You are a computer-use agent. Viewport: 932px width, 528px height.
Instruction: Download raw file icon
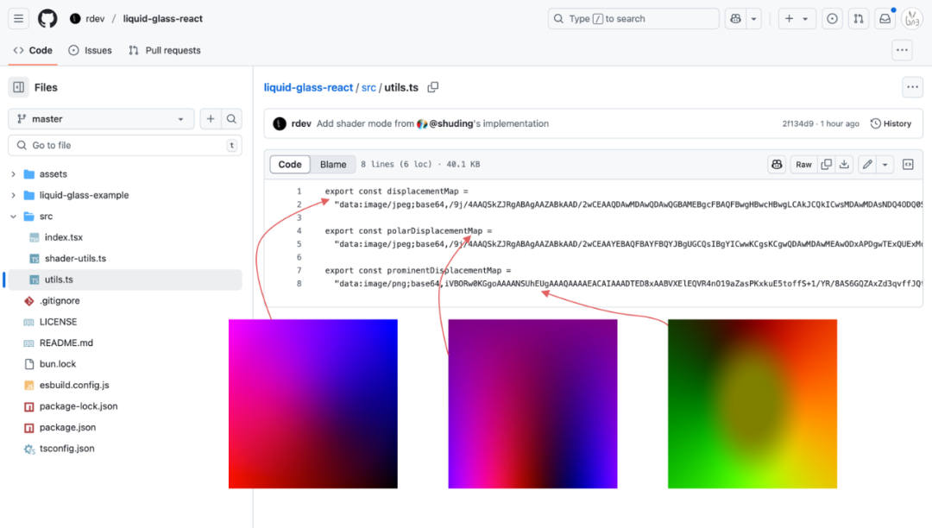[844, 165]
